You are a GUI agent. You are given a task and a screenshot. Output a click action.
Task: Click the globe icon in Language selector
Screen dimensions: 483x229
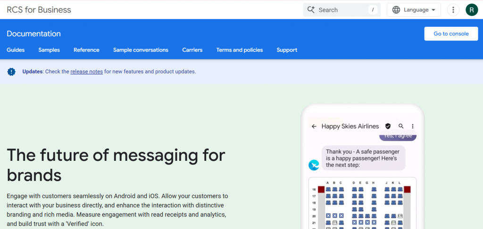pos(396,10)
